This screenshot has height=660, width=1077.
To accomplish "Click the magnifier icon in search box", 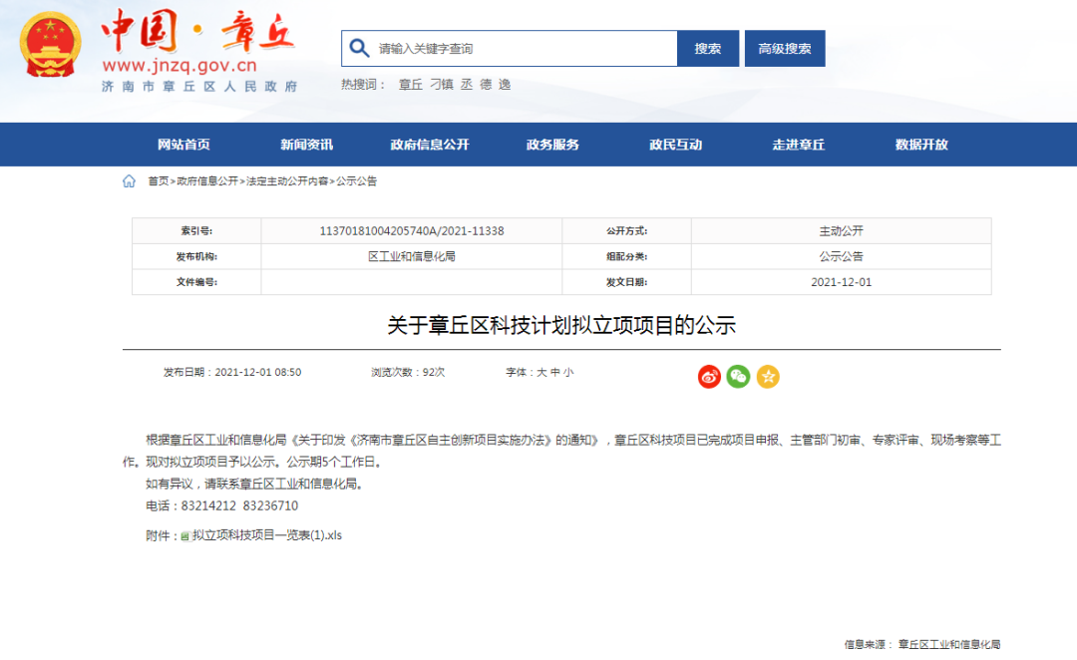I will (358, 48).
